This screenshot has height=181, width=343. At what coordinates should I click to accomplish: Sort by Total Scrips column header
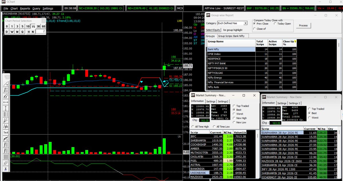click(261, 43)
